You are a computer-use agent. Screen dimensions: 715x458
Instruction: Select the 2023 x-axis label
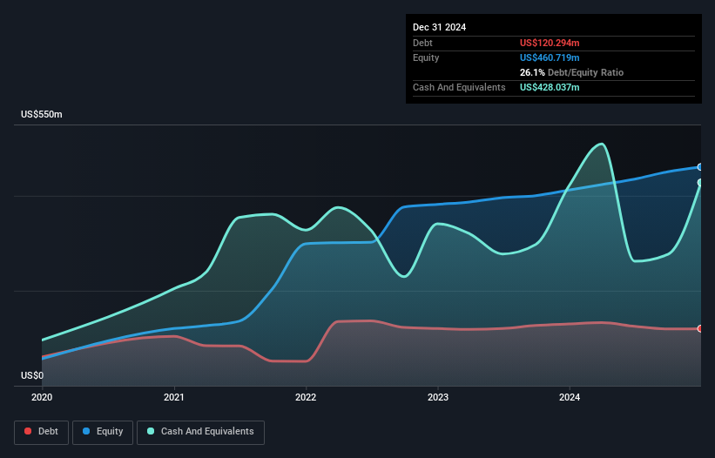tap(438, 397)
